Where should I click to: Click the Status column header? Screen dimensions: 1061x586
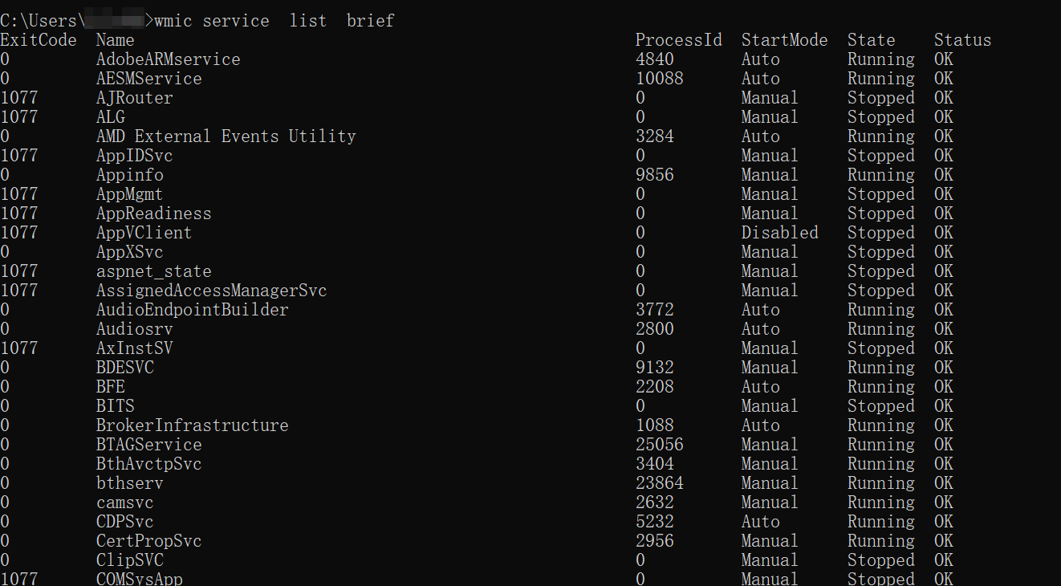coord(962,40)
